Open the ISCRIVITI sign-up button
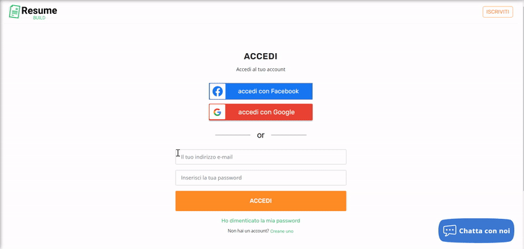This screenshot has width=524, height=249. [x=498, y=12]
